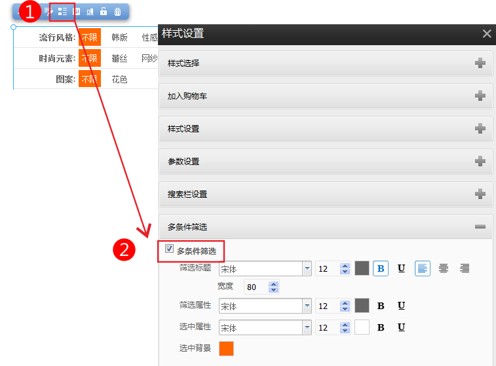Select 蕾丝 in 时尚元素 filter
496x366 pixels.
tap(119, 58)
